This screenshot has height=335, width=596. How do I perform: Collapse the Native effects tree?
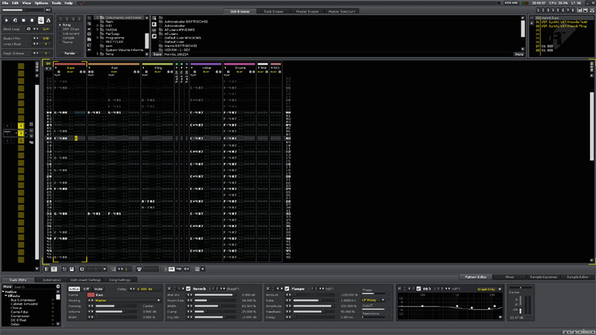point(4,292)
